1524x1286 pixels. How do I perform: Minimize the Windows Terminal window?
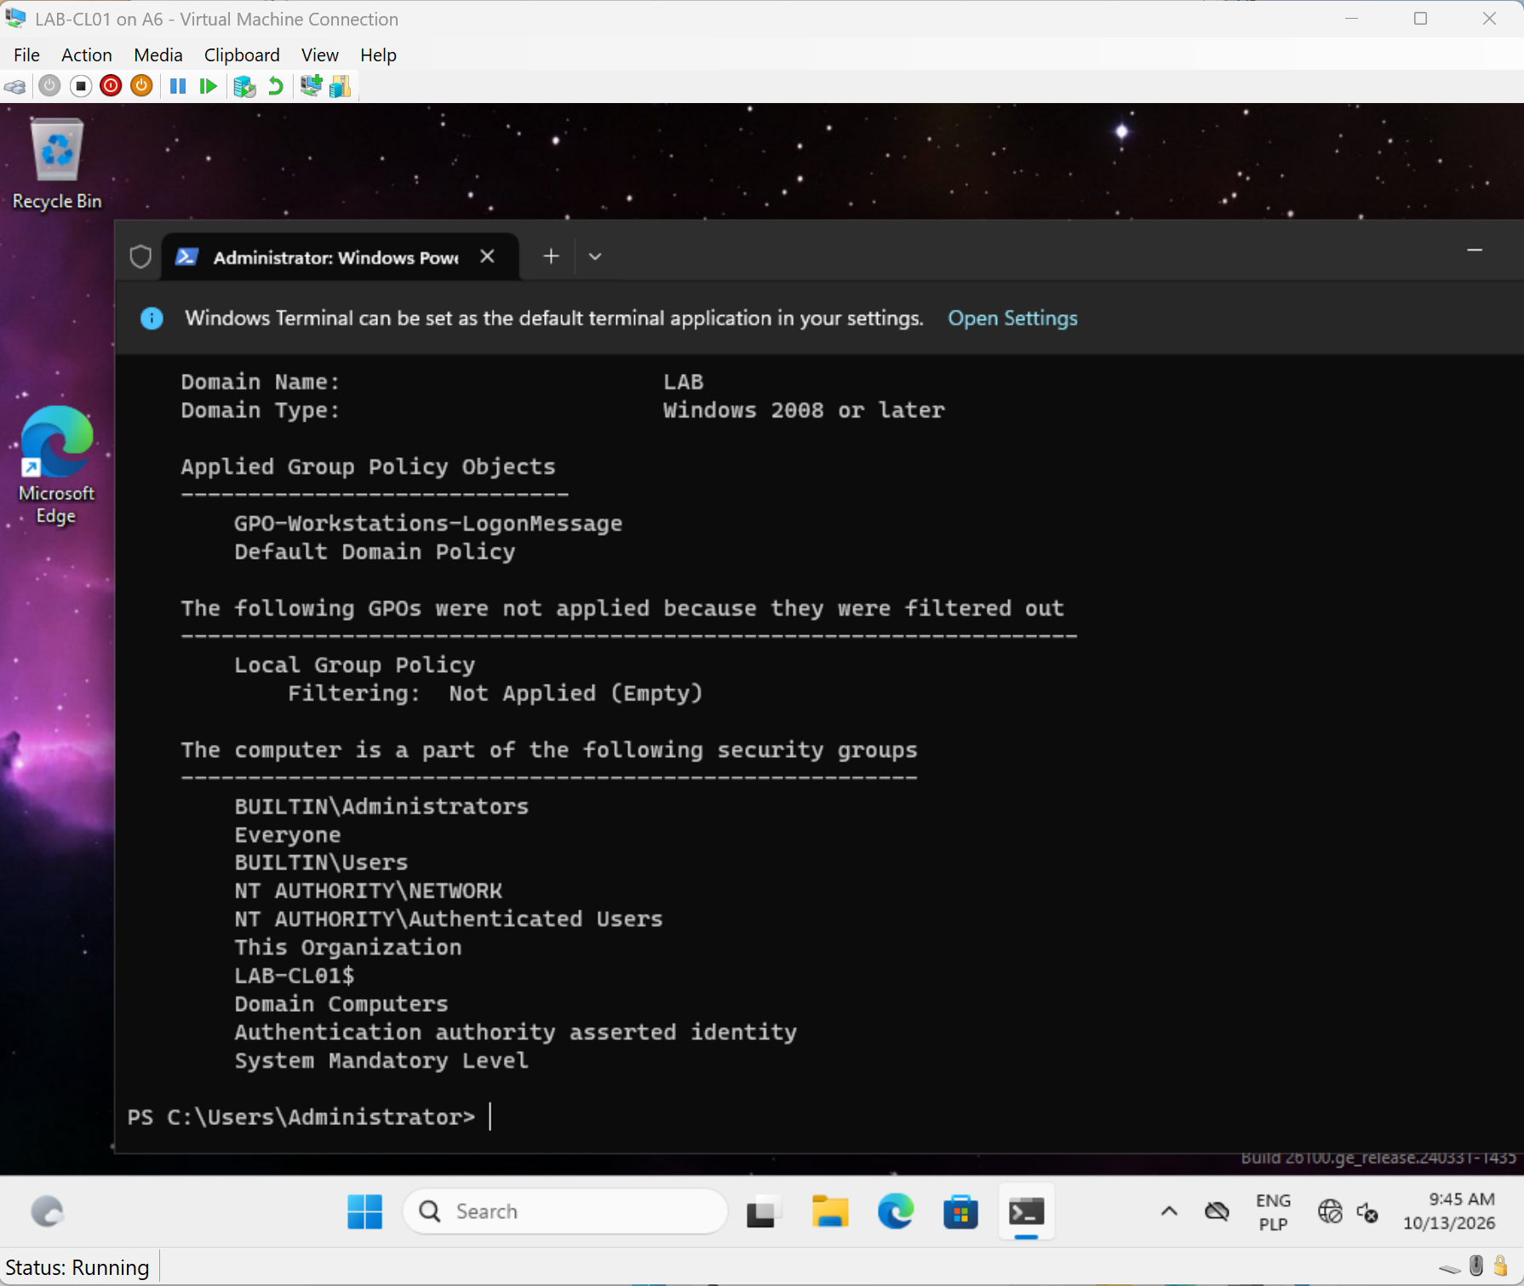pos(1475,250)
